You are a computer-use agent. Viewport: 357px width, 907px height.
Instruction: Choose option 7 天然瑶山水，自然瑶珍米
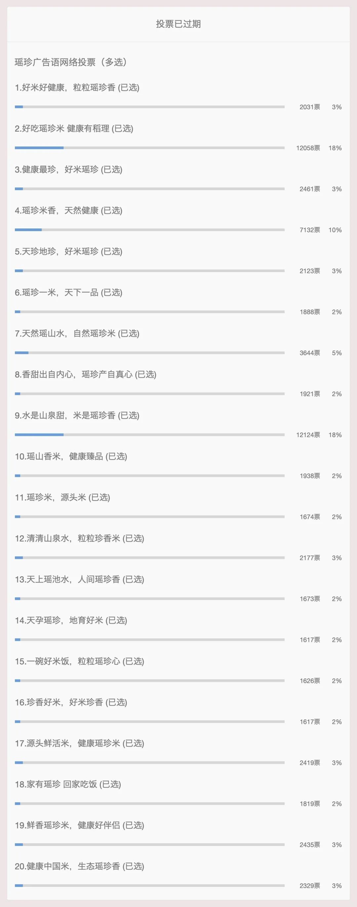click(x=77, y=333)
